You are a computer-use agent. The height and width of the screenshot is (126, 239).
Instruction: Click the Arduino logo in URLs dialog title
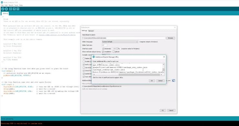pos(94,57)
